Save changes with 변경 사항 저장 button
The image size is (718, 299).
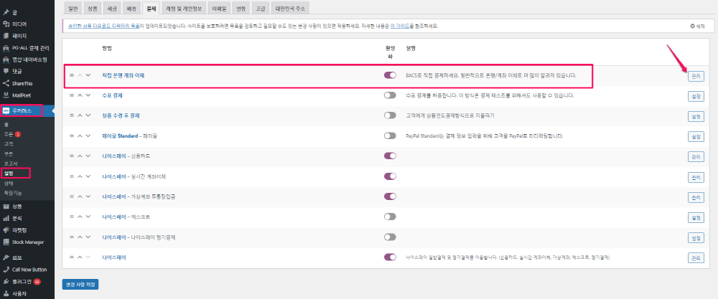(x=80, y=285)
